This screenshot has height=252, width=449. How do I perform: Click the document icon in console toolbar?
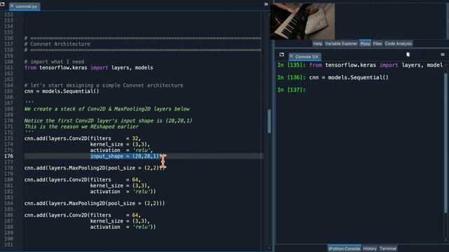[x=408, y=55]
